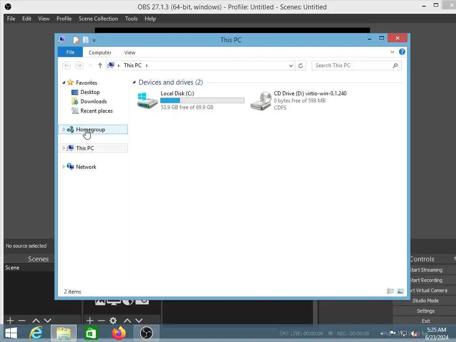The height and width of the screenshot is (342, 456).
Task: Click Start Recording in OBS Controls
Action: (x=426, y=280)
